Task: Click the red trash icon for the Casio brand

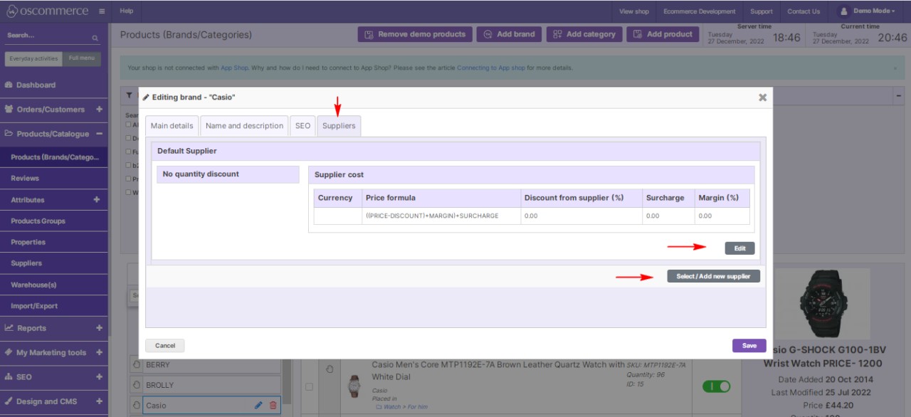Action: [x=273, y=405]
